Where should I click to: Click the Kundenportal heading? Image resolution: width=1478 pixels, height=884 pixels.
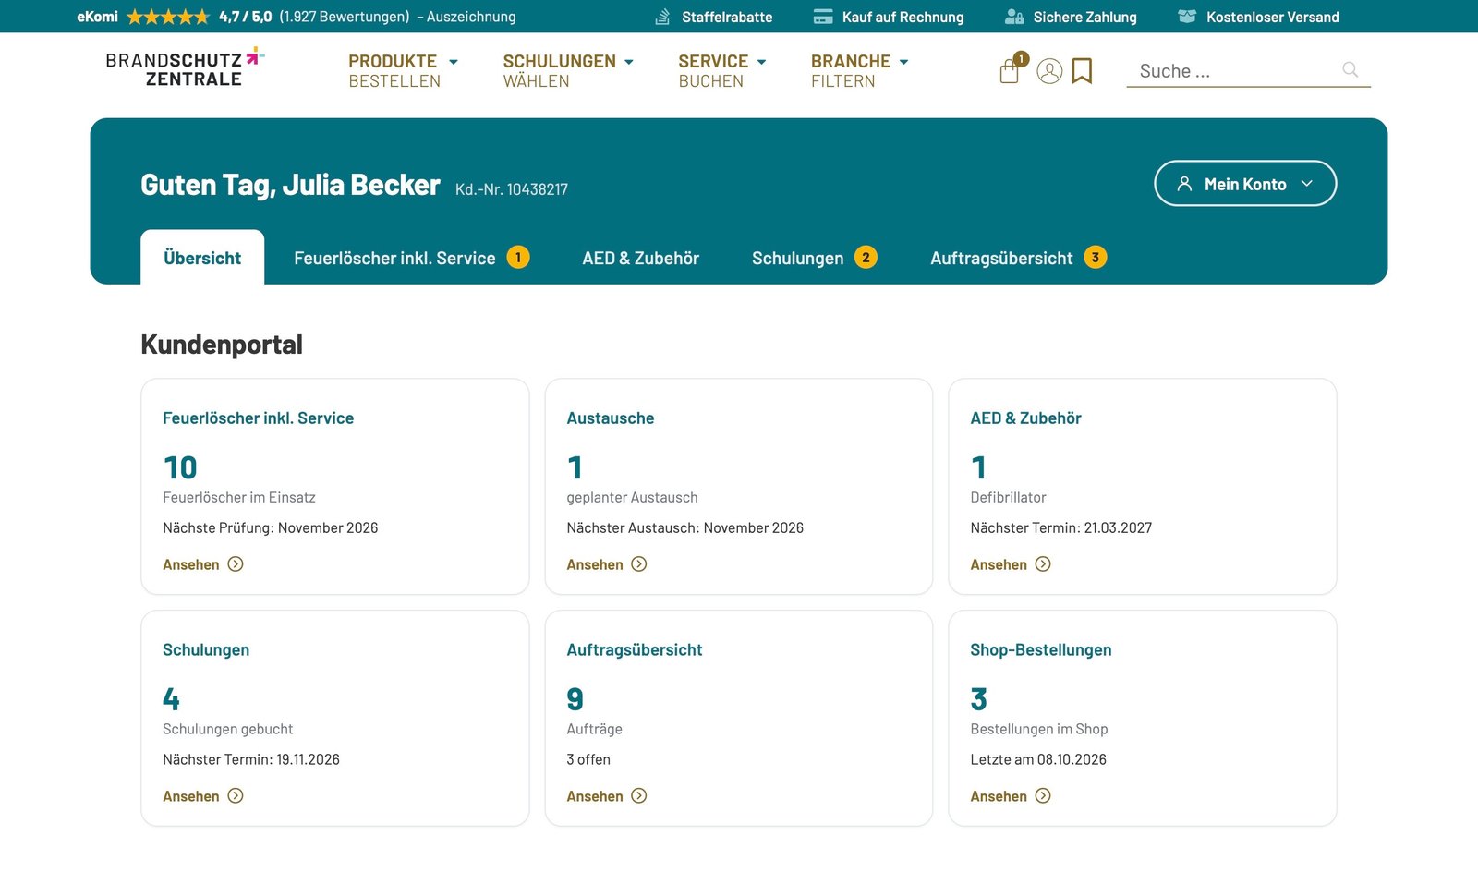click(222, 345)
